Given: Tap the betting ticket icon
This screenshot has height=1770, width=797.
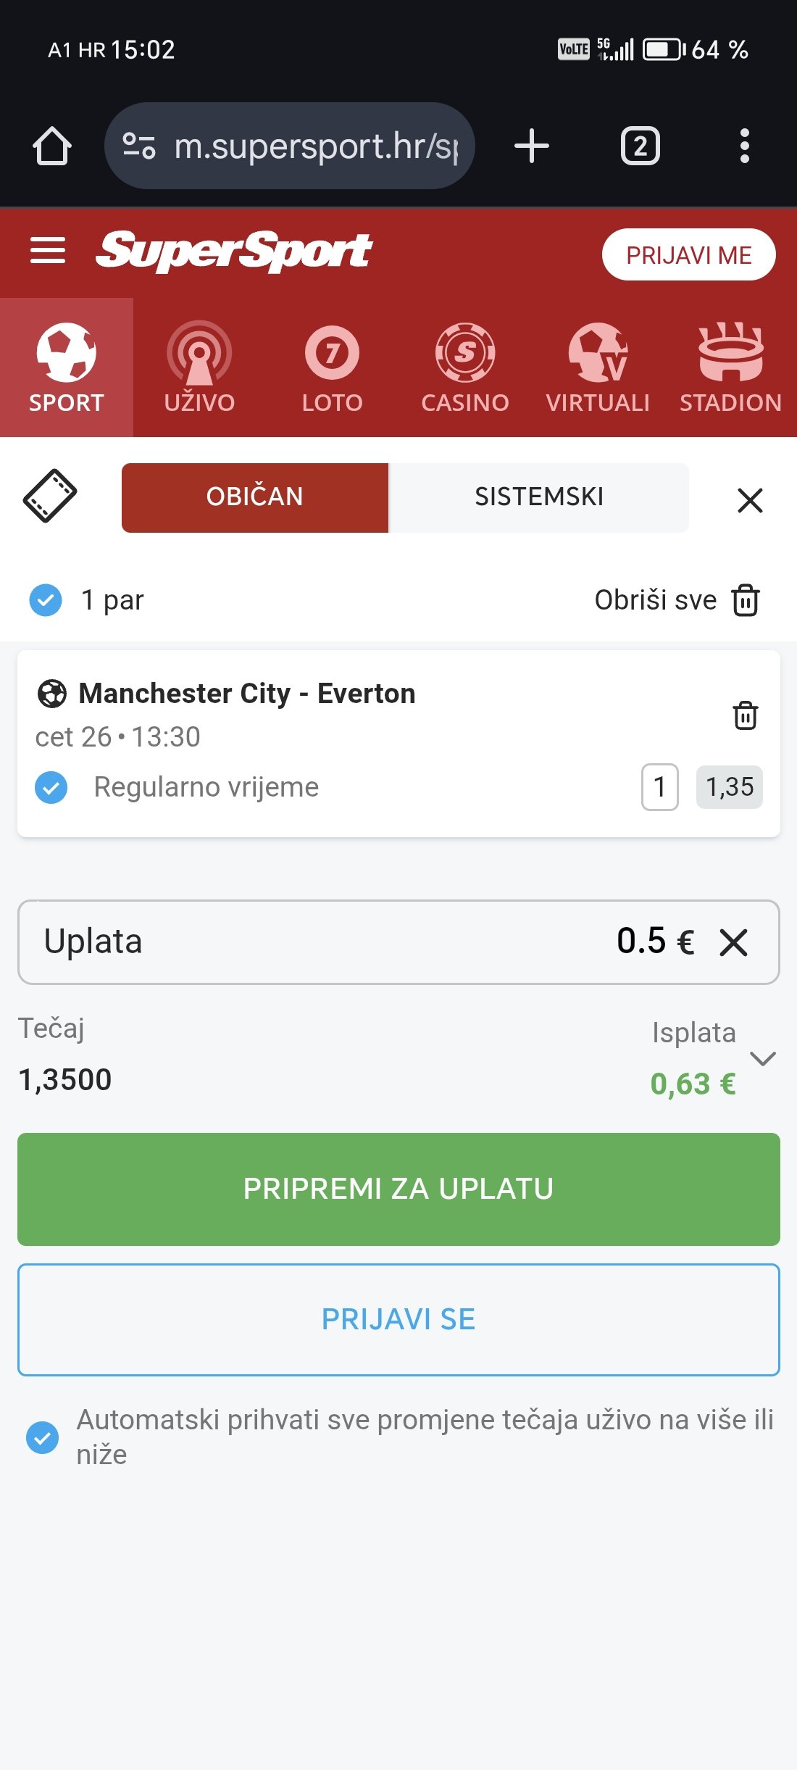Looking at the screenshot, I should (x=50, y=496).
